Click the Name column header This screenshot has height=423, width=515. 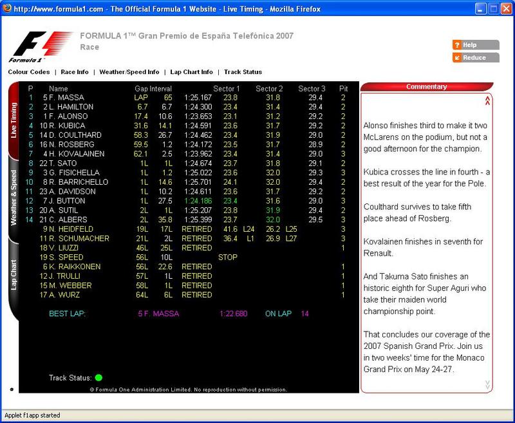click(x=59, y=89)
